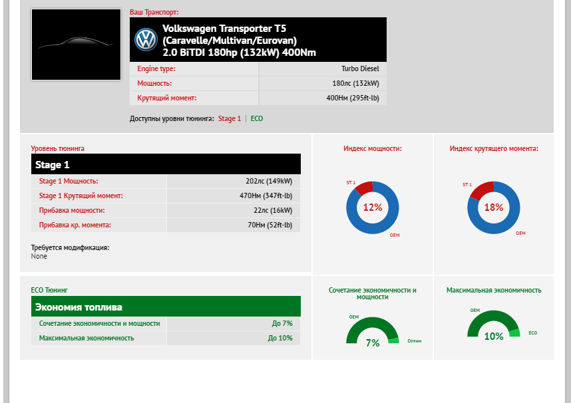Select the "None" modification value

point(39,256)
